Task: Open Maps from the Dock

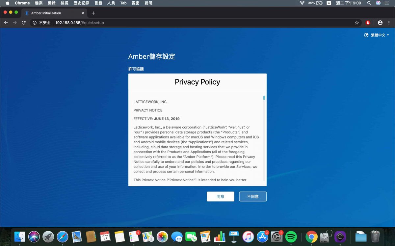Action: [148, 236]
